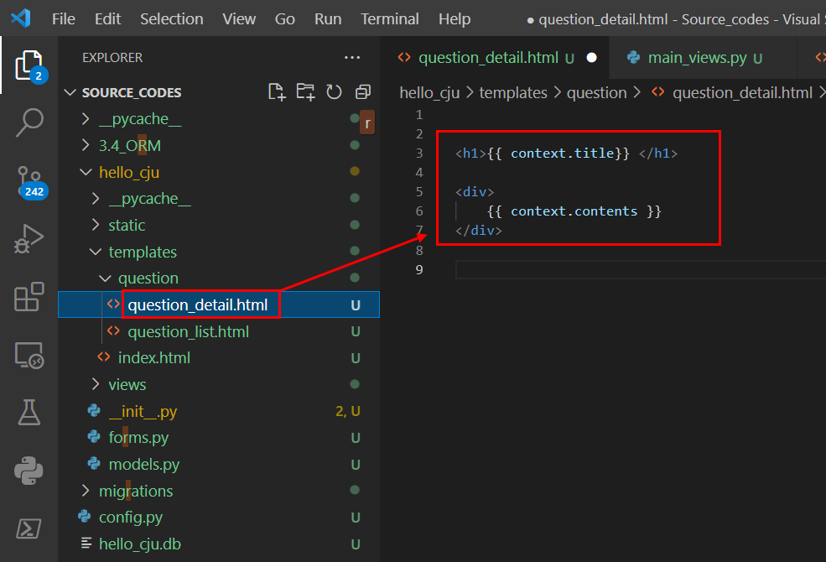This screenshot has height=562, width=826.
Task: Click Python icon of models.py file
Action: (x=94, y=464)
